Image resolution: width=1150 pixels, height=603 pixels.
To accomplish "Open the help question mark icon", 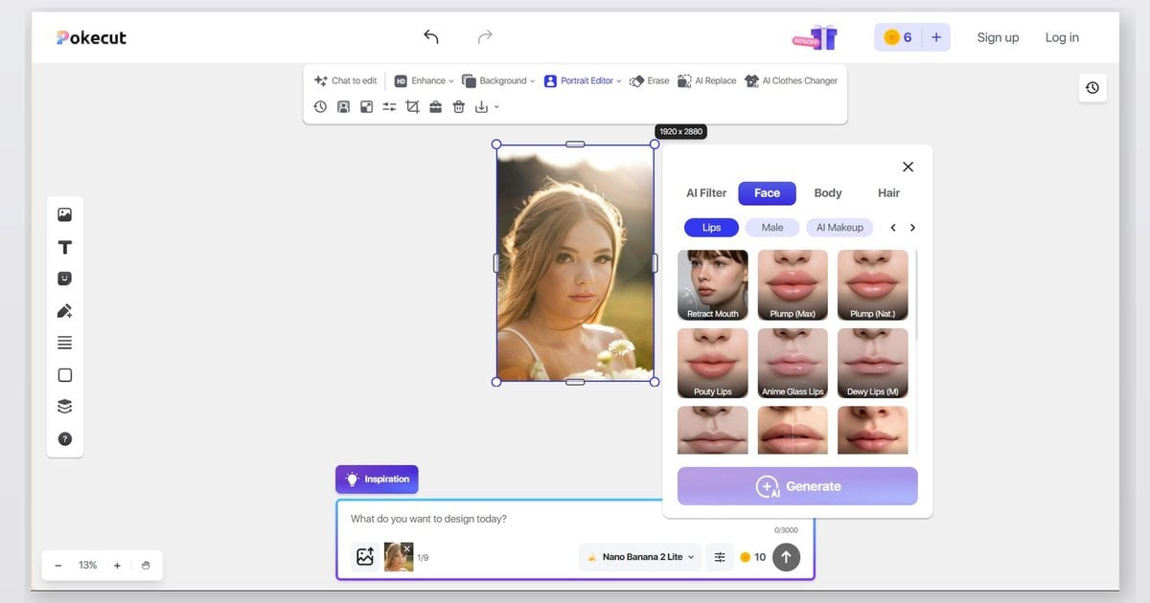I will click(x=65, y=439).
